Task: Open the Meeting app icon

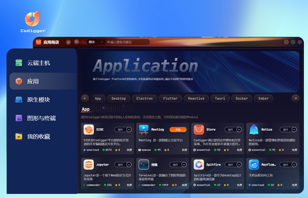Action: 144,129
